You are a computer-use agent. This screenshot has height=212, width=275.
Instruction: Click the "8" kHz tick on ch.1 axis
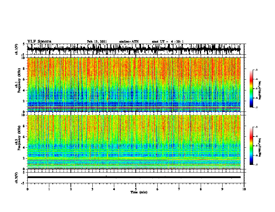pyautogui.click(x=24, y=69)
